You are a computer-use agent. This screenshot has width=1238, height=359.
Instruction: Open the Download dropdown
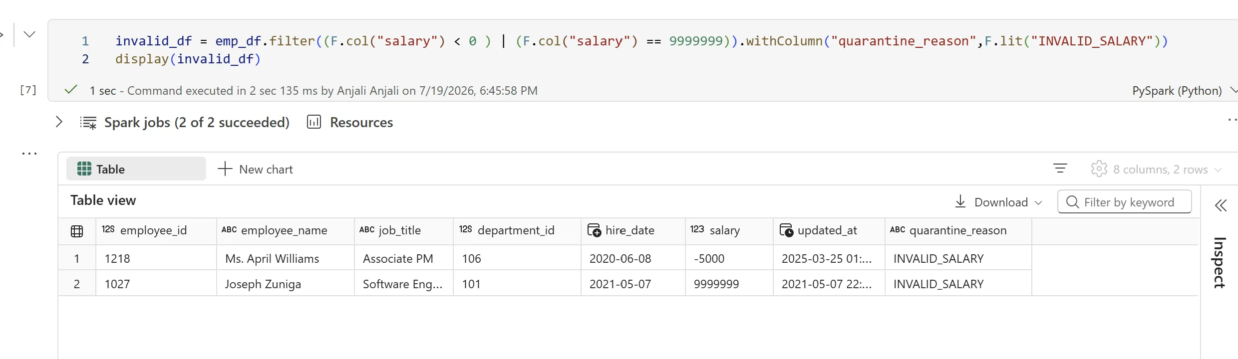[998, 202]
